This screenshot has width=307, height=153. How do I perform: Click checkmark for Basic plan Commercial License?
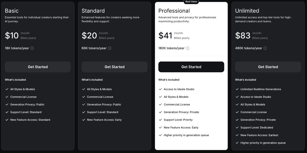point(7,97)
